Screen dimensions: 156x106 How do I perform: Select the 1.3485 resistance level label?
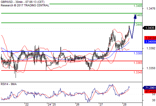pyautogui.click(x=138, y=6)
